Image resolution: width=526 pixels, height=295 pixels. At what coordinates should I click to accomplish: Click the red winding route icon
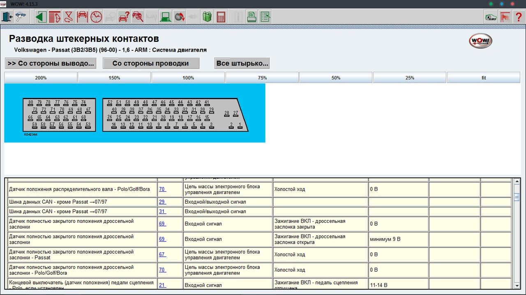(68, 17)
